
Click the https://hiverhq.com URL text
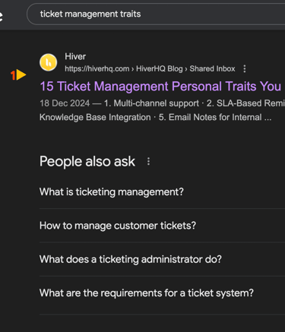[x=97, y=68]
